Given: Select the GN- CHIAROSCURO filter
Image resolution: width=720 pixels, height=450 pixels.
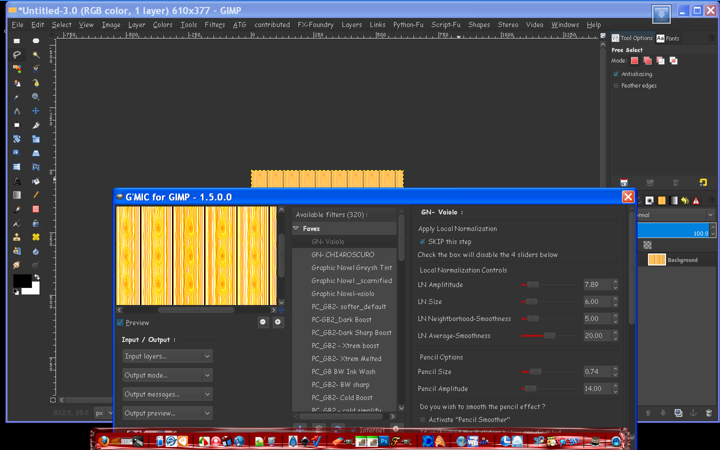Looking at the screenshot, I should tap(343, 254).
